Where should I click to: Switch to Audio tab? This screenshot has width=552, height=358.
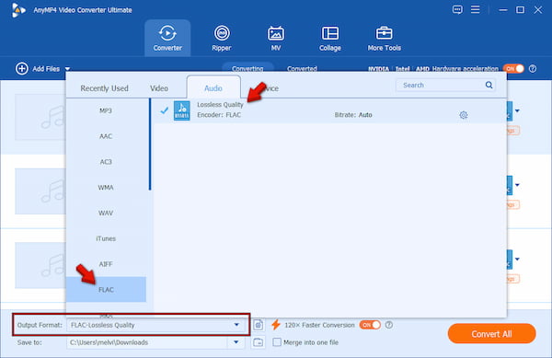[213, 88]
